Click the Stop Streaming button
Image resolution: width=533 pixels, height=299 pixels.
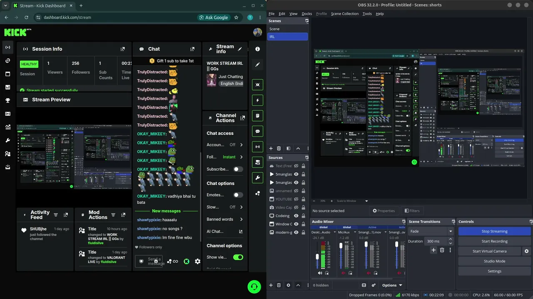coord(495,231)
